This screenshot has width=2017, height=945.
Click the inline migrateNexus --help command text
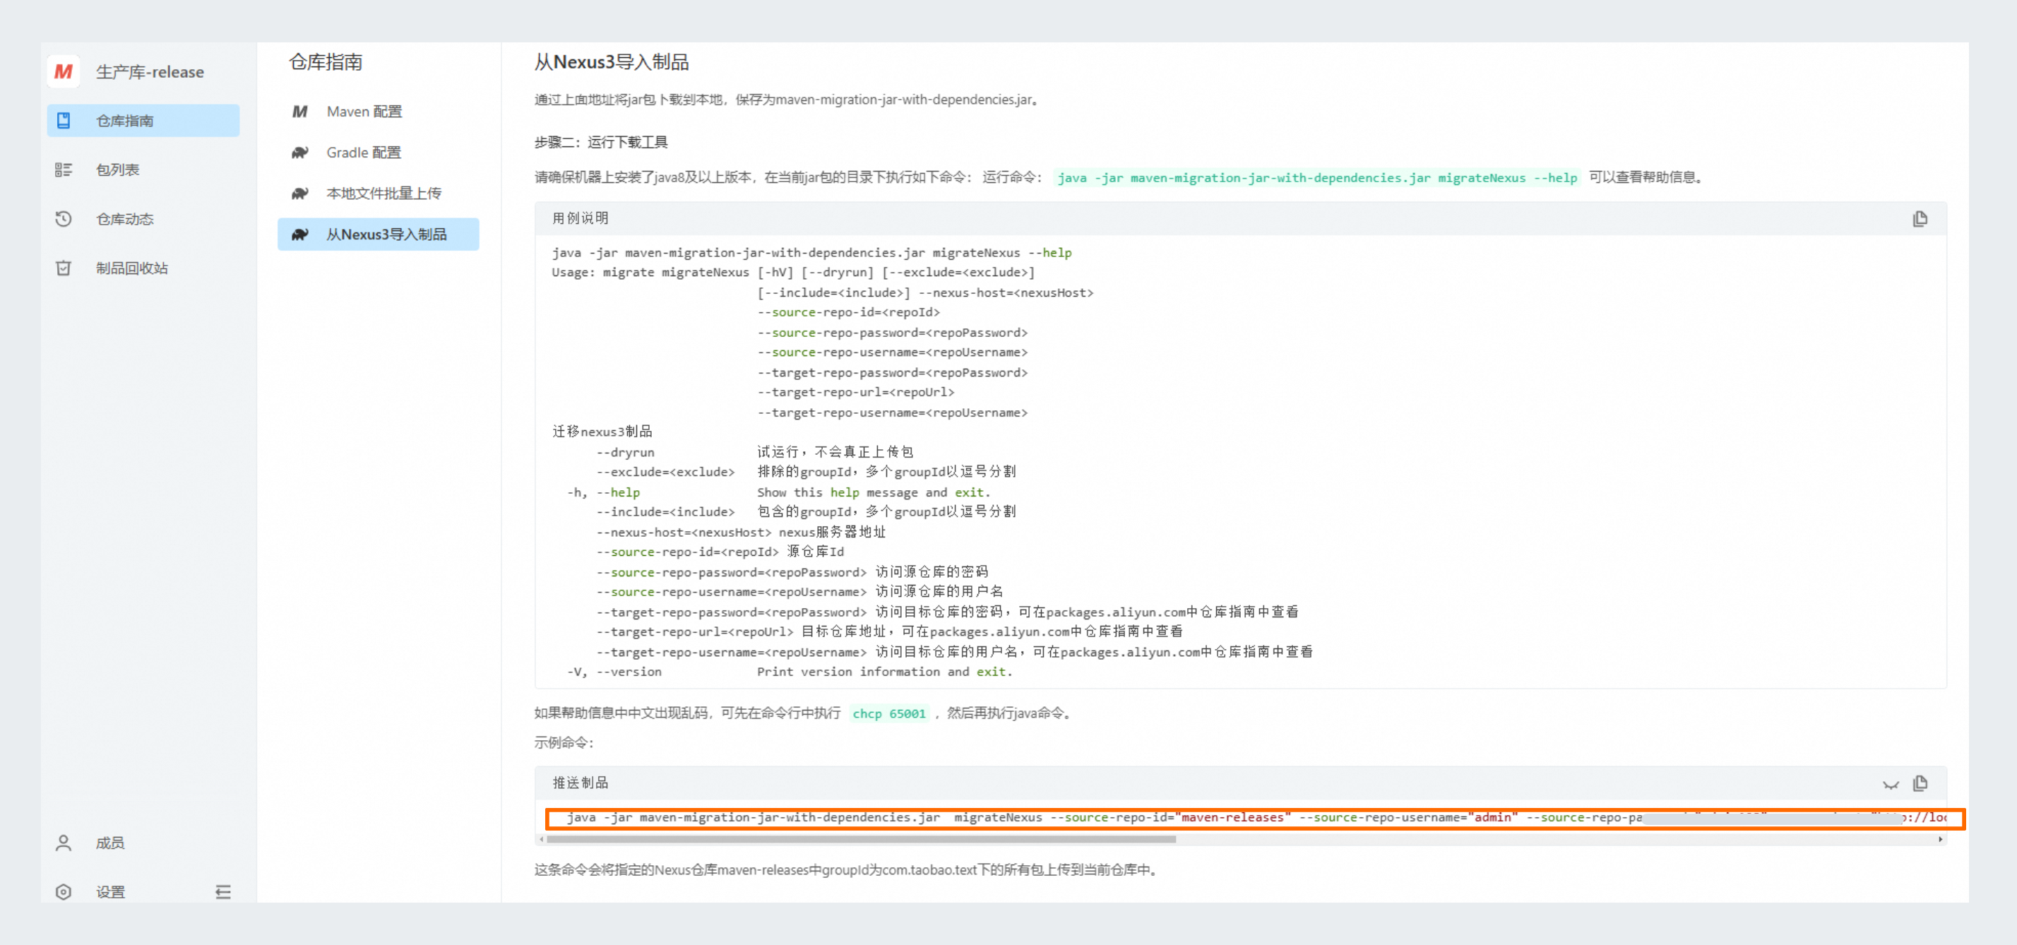1317,178
